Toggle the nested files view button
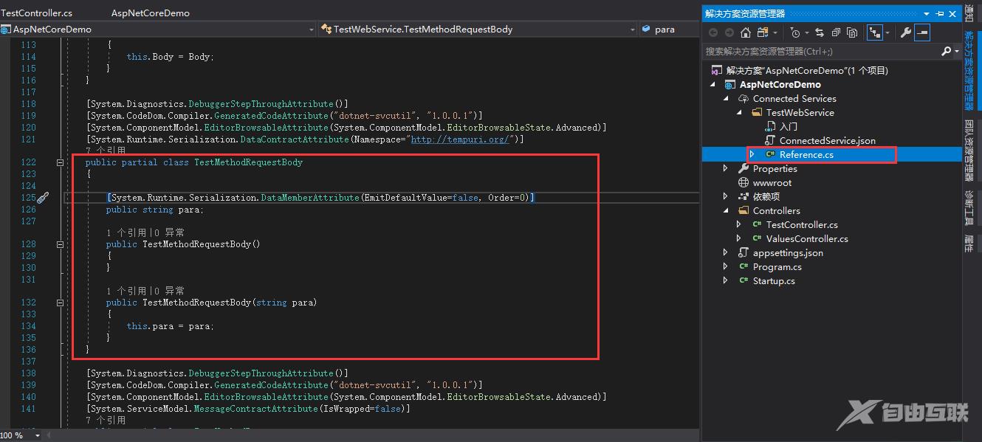The height and width of the screenshot is (442, 982). tap(875, 32)
